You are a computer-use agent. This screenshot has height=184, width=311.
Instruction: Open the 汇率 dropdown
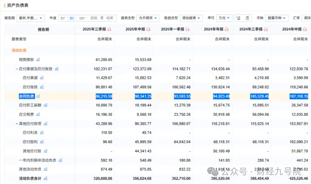[306, 18]
